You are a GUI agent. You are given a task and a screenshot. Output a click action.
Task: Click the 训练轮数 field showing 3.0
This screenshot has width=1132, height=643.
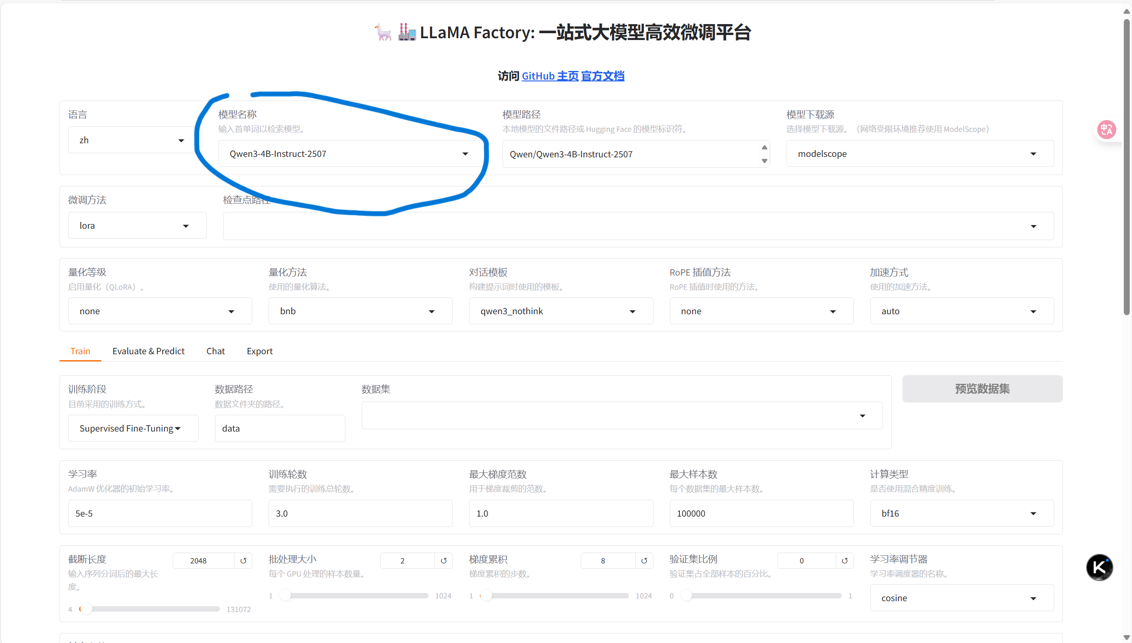tap(360, 513)
